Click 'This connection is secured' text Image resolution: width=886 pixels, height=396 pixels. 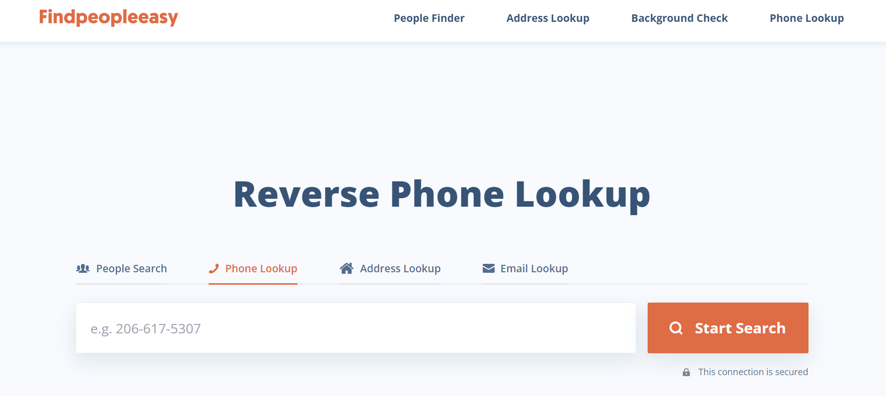(x=753, y=372)
